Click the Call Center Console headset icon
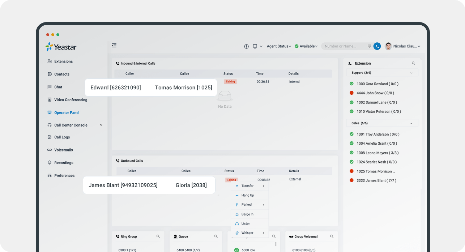465x252 pixels. click(50, 125)
